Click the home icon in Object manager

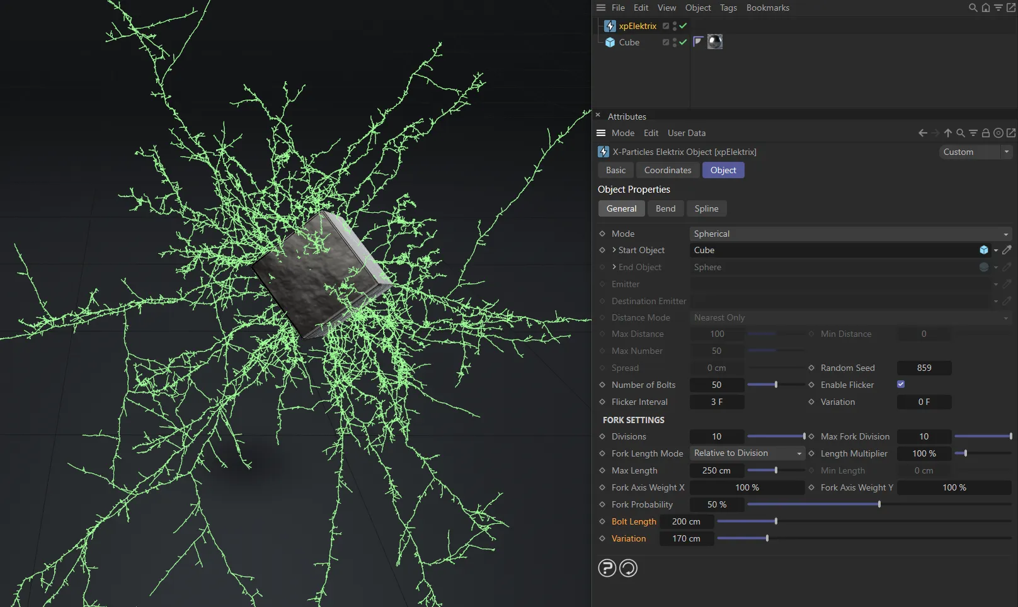point(986,8)
